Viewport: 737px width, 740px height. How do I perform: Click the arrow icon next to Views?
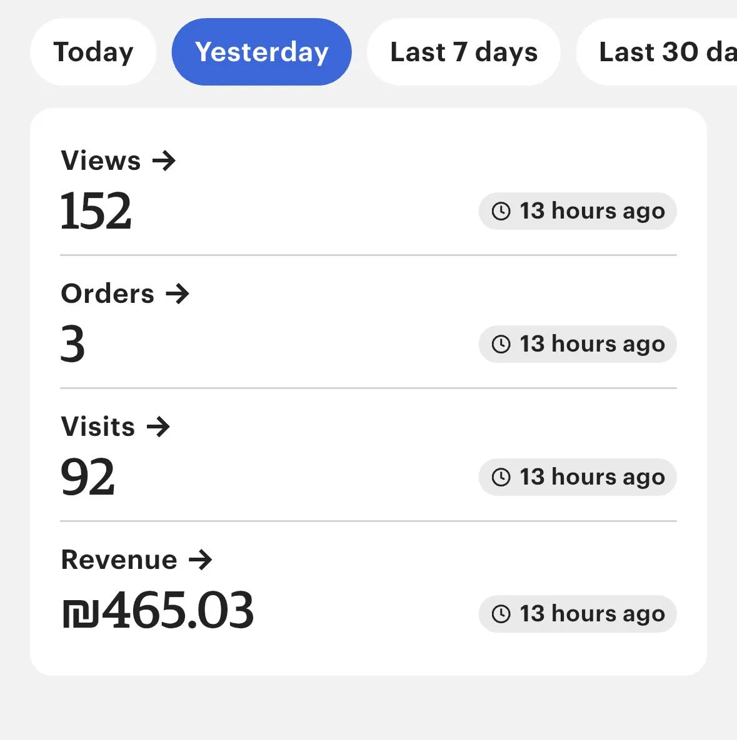click(x=164, y=161)
